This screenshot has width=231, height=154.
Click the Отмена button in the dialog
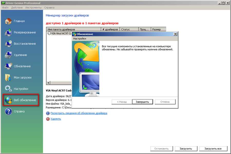(165, 102)
